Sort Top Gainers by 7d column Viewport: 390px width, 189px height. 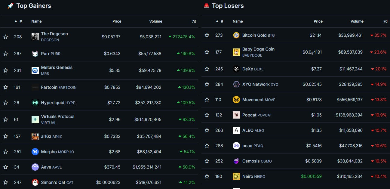194,21
